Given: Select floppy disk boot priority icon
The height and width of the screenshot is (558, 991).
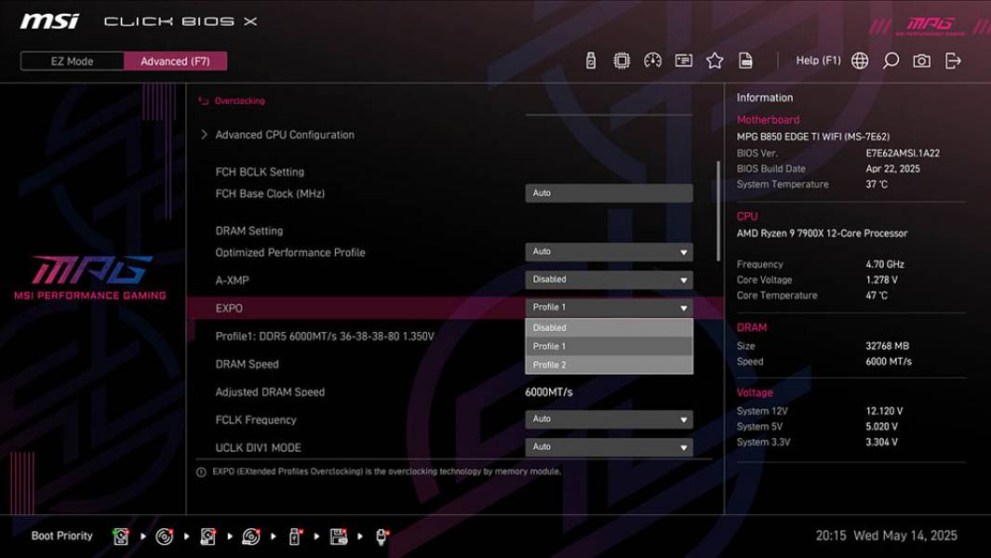Looking at the screenshot, I should (338, 537).
